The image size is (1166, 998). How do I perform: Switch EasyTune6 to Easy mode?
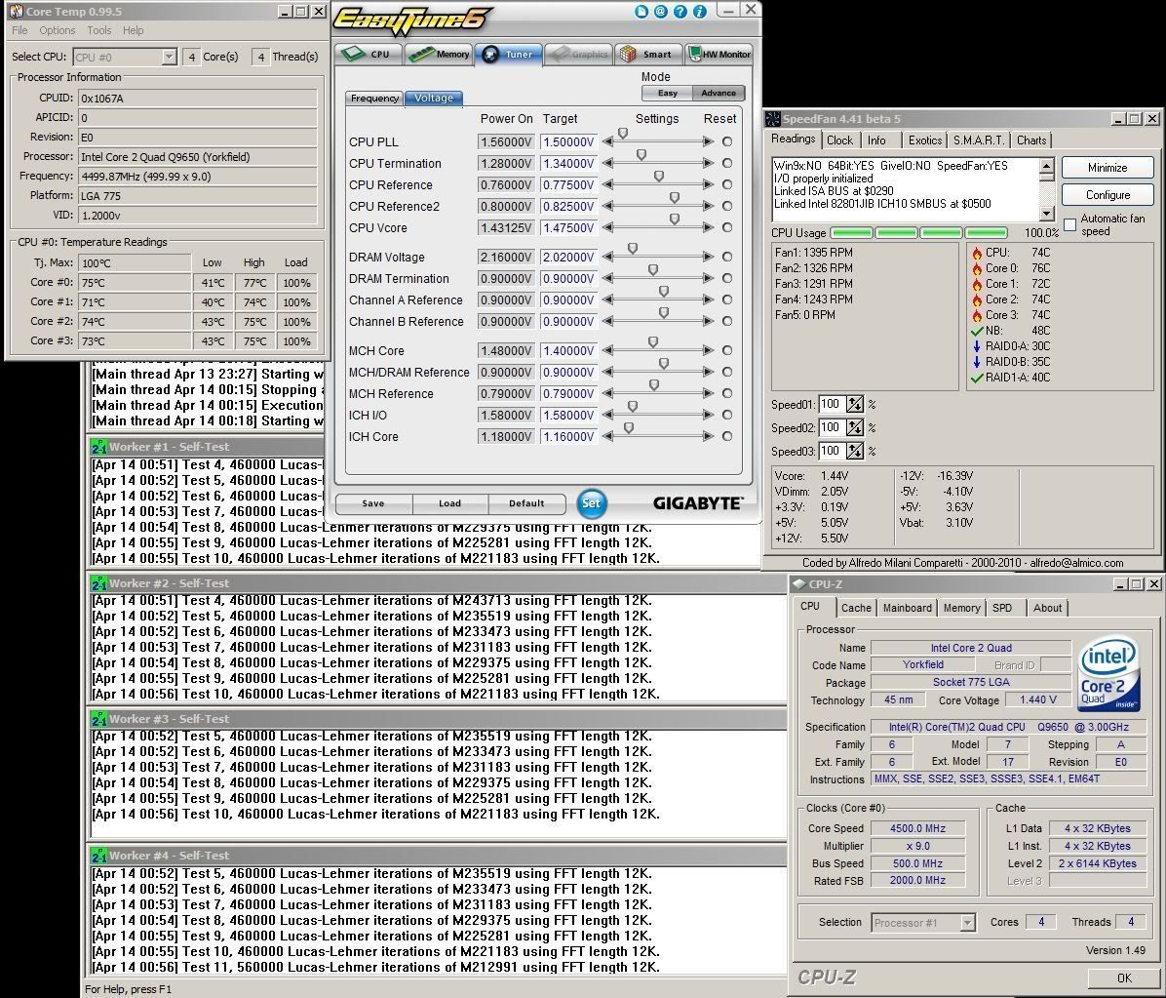tap(667, 93)
